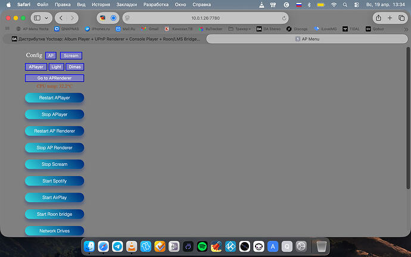
Task: Open Spotlight search icon in menu bar
Action: [x=345, y=5]
